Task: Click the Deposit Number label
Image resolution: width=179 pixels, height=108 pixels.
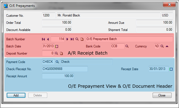Action: point(17,53)
